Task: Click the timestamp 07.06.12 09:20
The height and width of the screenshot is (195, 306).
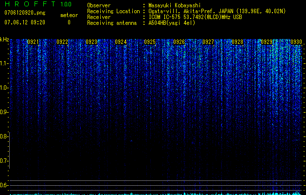Action: coord(25,22)
